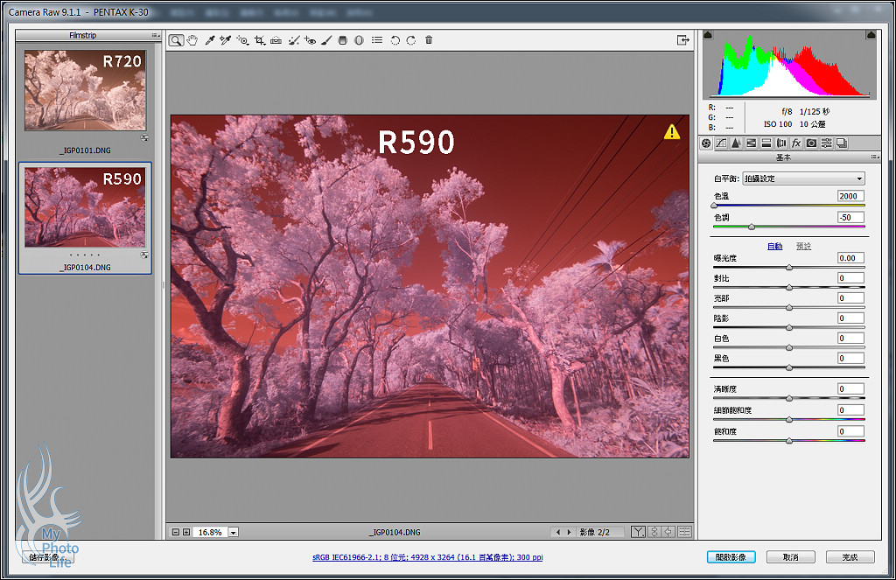The width and height of the screenshot is (896, 580).
Task: Switch to the Effects fx tab
Action: [x=796, y=143]
